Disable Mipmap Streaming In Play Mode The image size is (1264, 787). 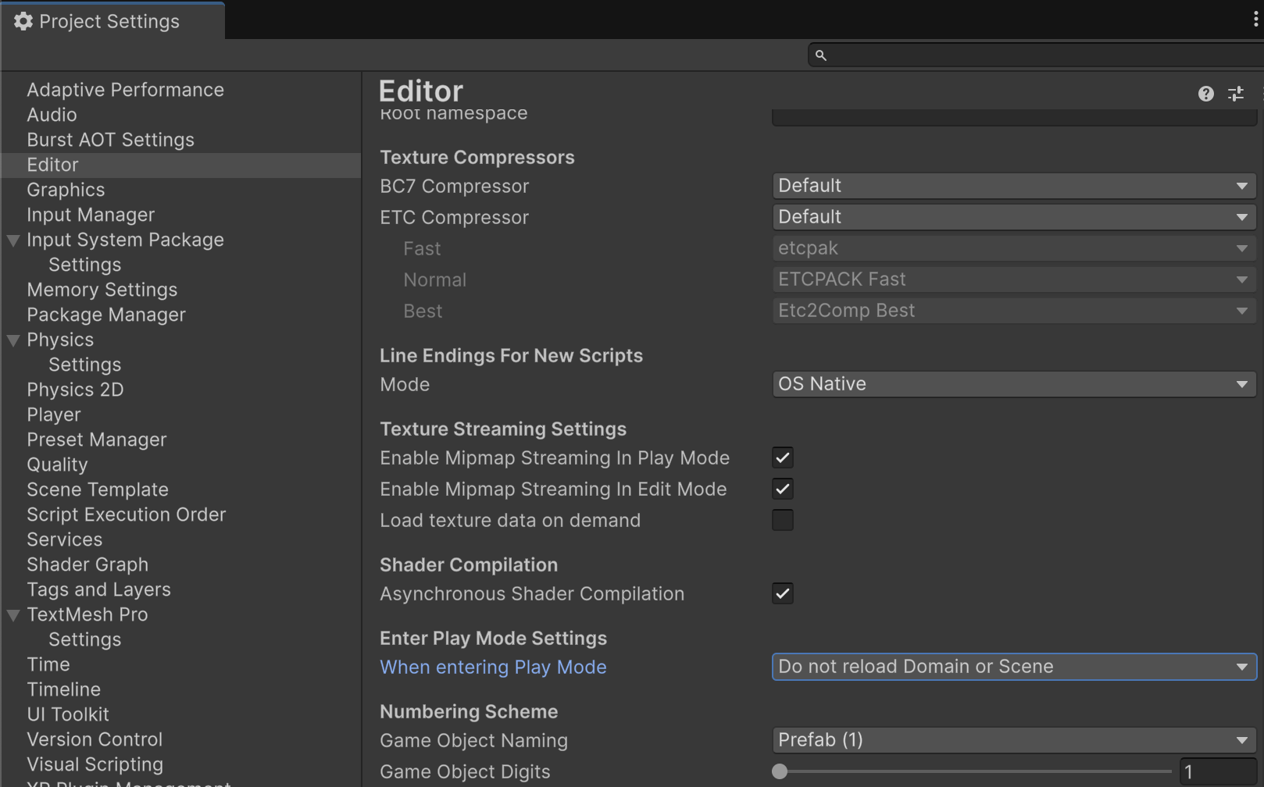click(x=782, y=458)
